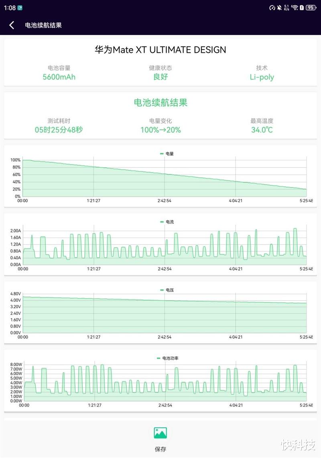321x458 pixels.
Task: Tap the 00:00 time label under the 电池功率 chart
Action: (x=24, y=405)
